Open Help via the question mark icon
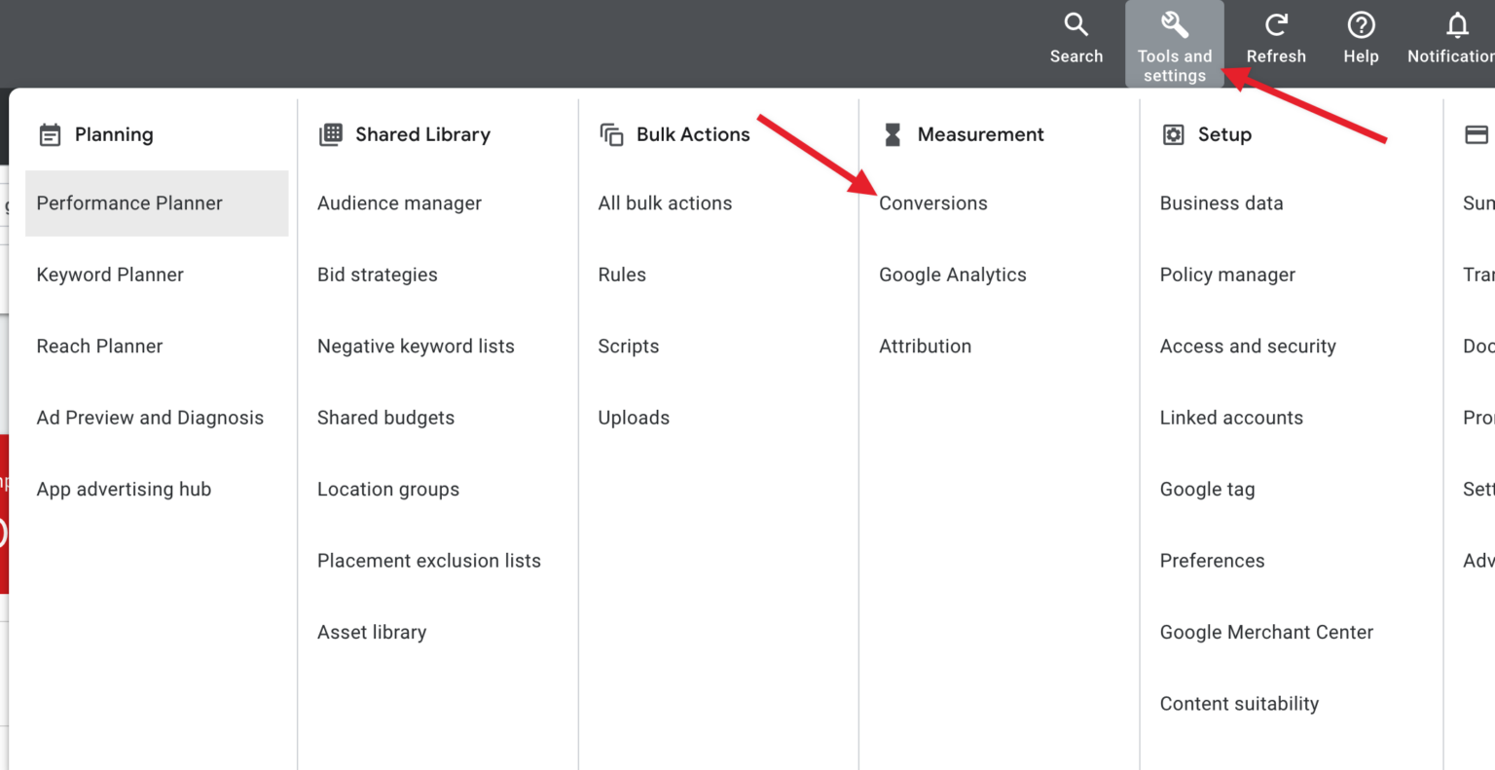 (1361, 24)
